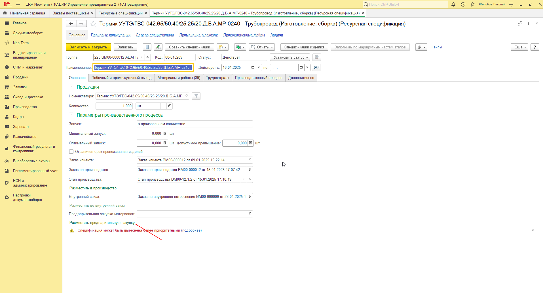Open the history clock icon
Screen dimensions: 543x293
pos(463,4)
